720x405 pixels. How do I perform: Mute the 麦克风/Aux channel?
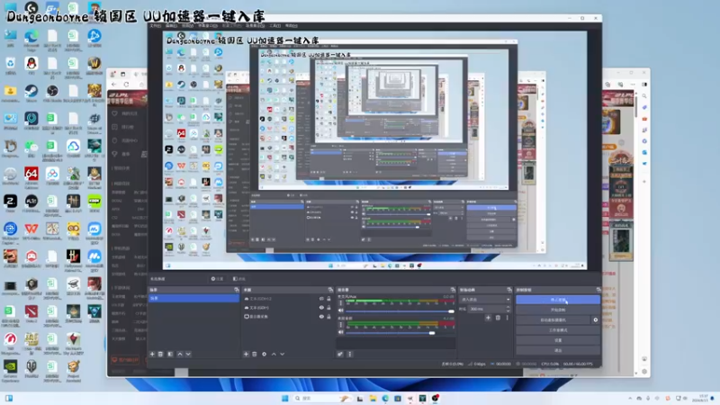(341, 310)
